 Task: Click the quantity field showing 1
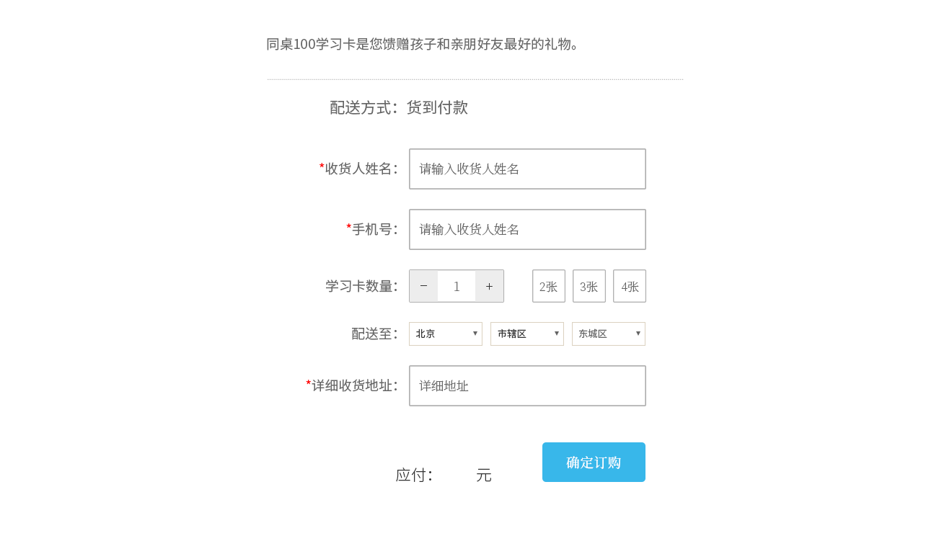pos(457,286)
